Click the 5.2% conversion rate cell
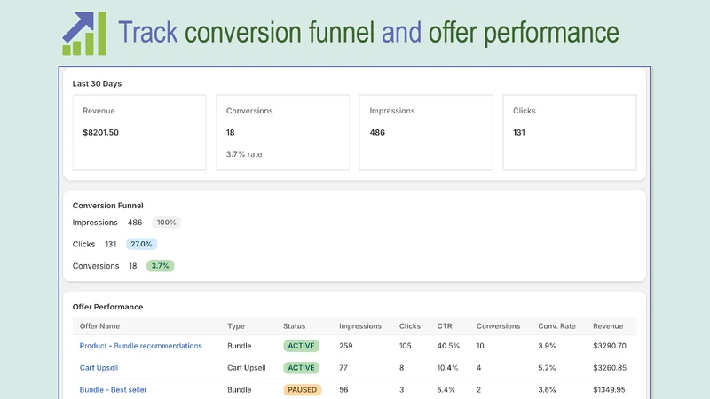This screenshot has width=710, height=399. pos(547,368)
